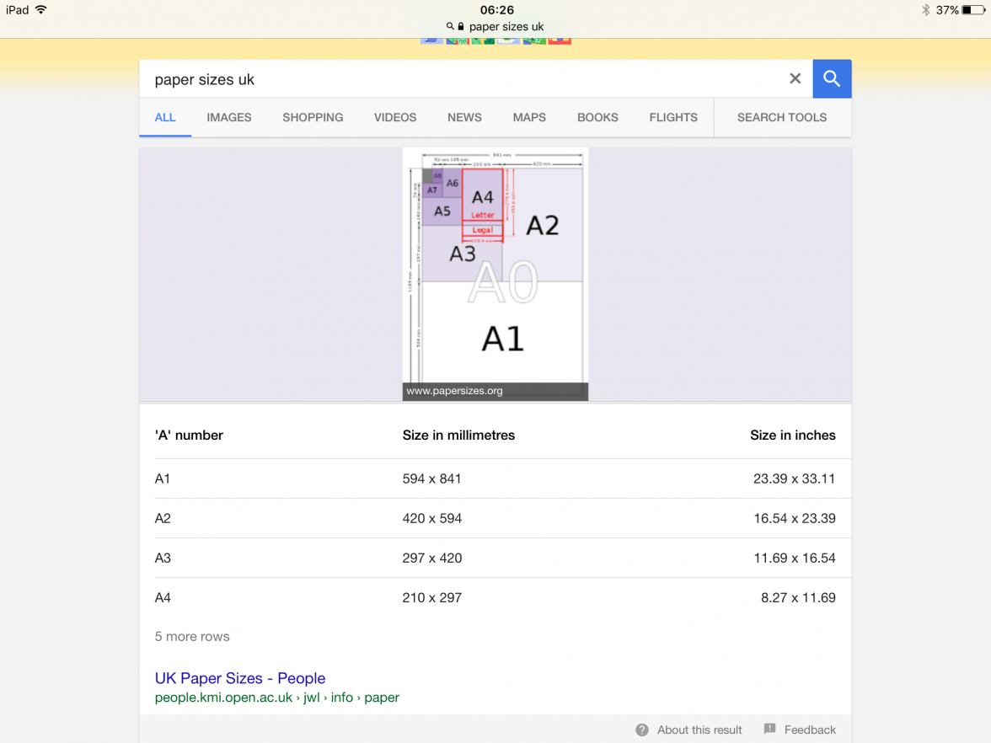The image size is (991, 743).
Task: Tap the Wi-Fi status icon
Action: 41,10
